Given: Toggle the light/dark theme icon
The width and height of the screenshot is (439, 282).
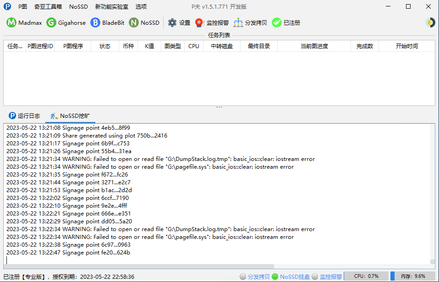Looking at the screenshot, I should [x=430, y=22].
